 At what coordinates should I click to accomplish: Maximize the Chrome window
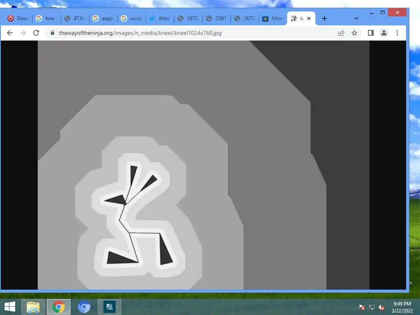pos(383,13)
